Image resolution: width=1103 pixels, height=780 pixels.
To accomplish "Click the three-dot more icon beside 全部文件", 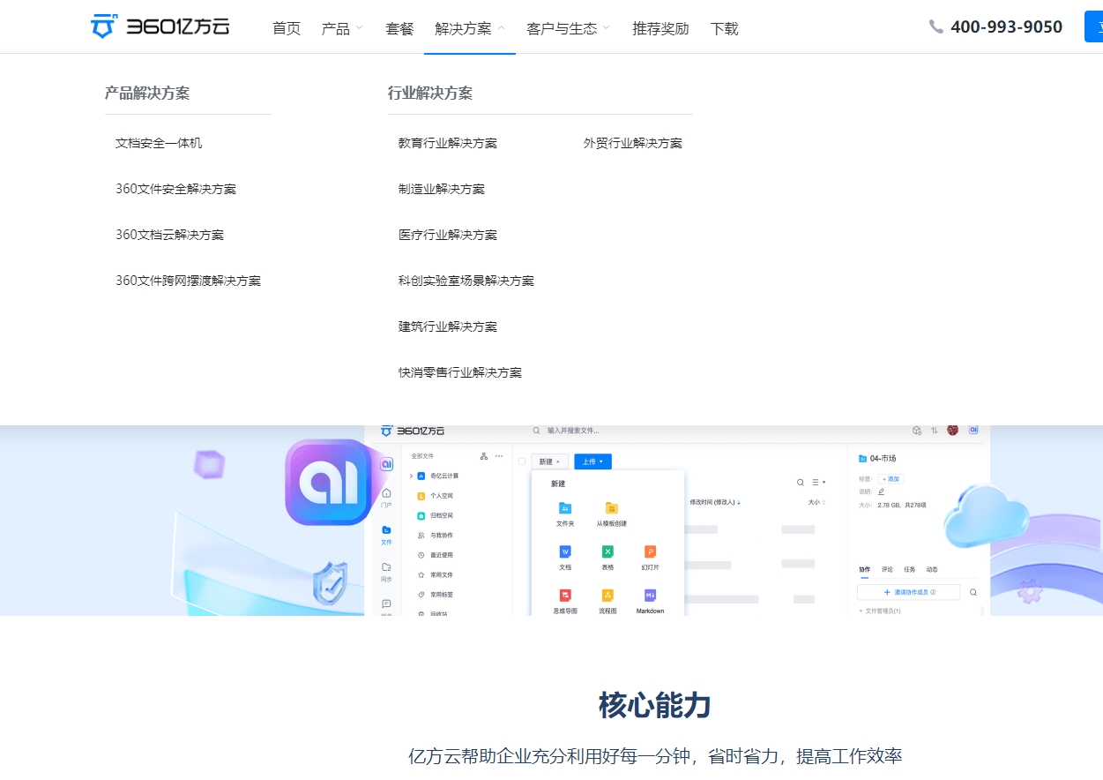I will 499,456.
